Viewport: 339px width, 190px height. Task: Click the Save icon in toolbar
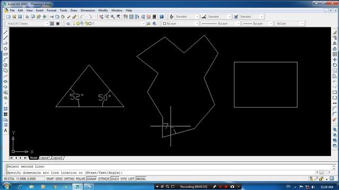click(20, 16)
